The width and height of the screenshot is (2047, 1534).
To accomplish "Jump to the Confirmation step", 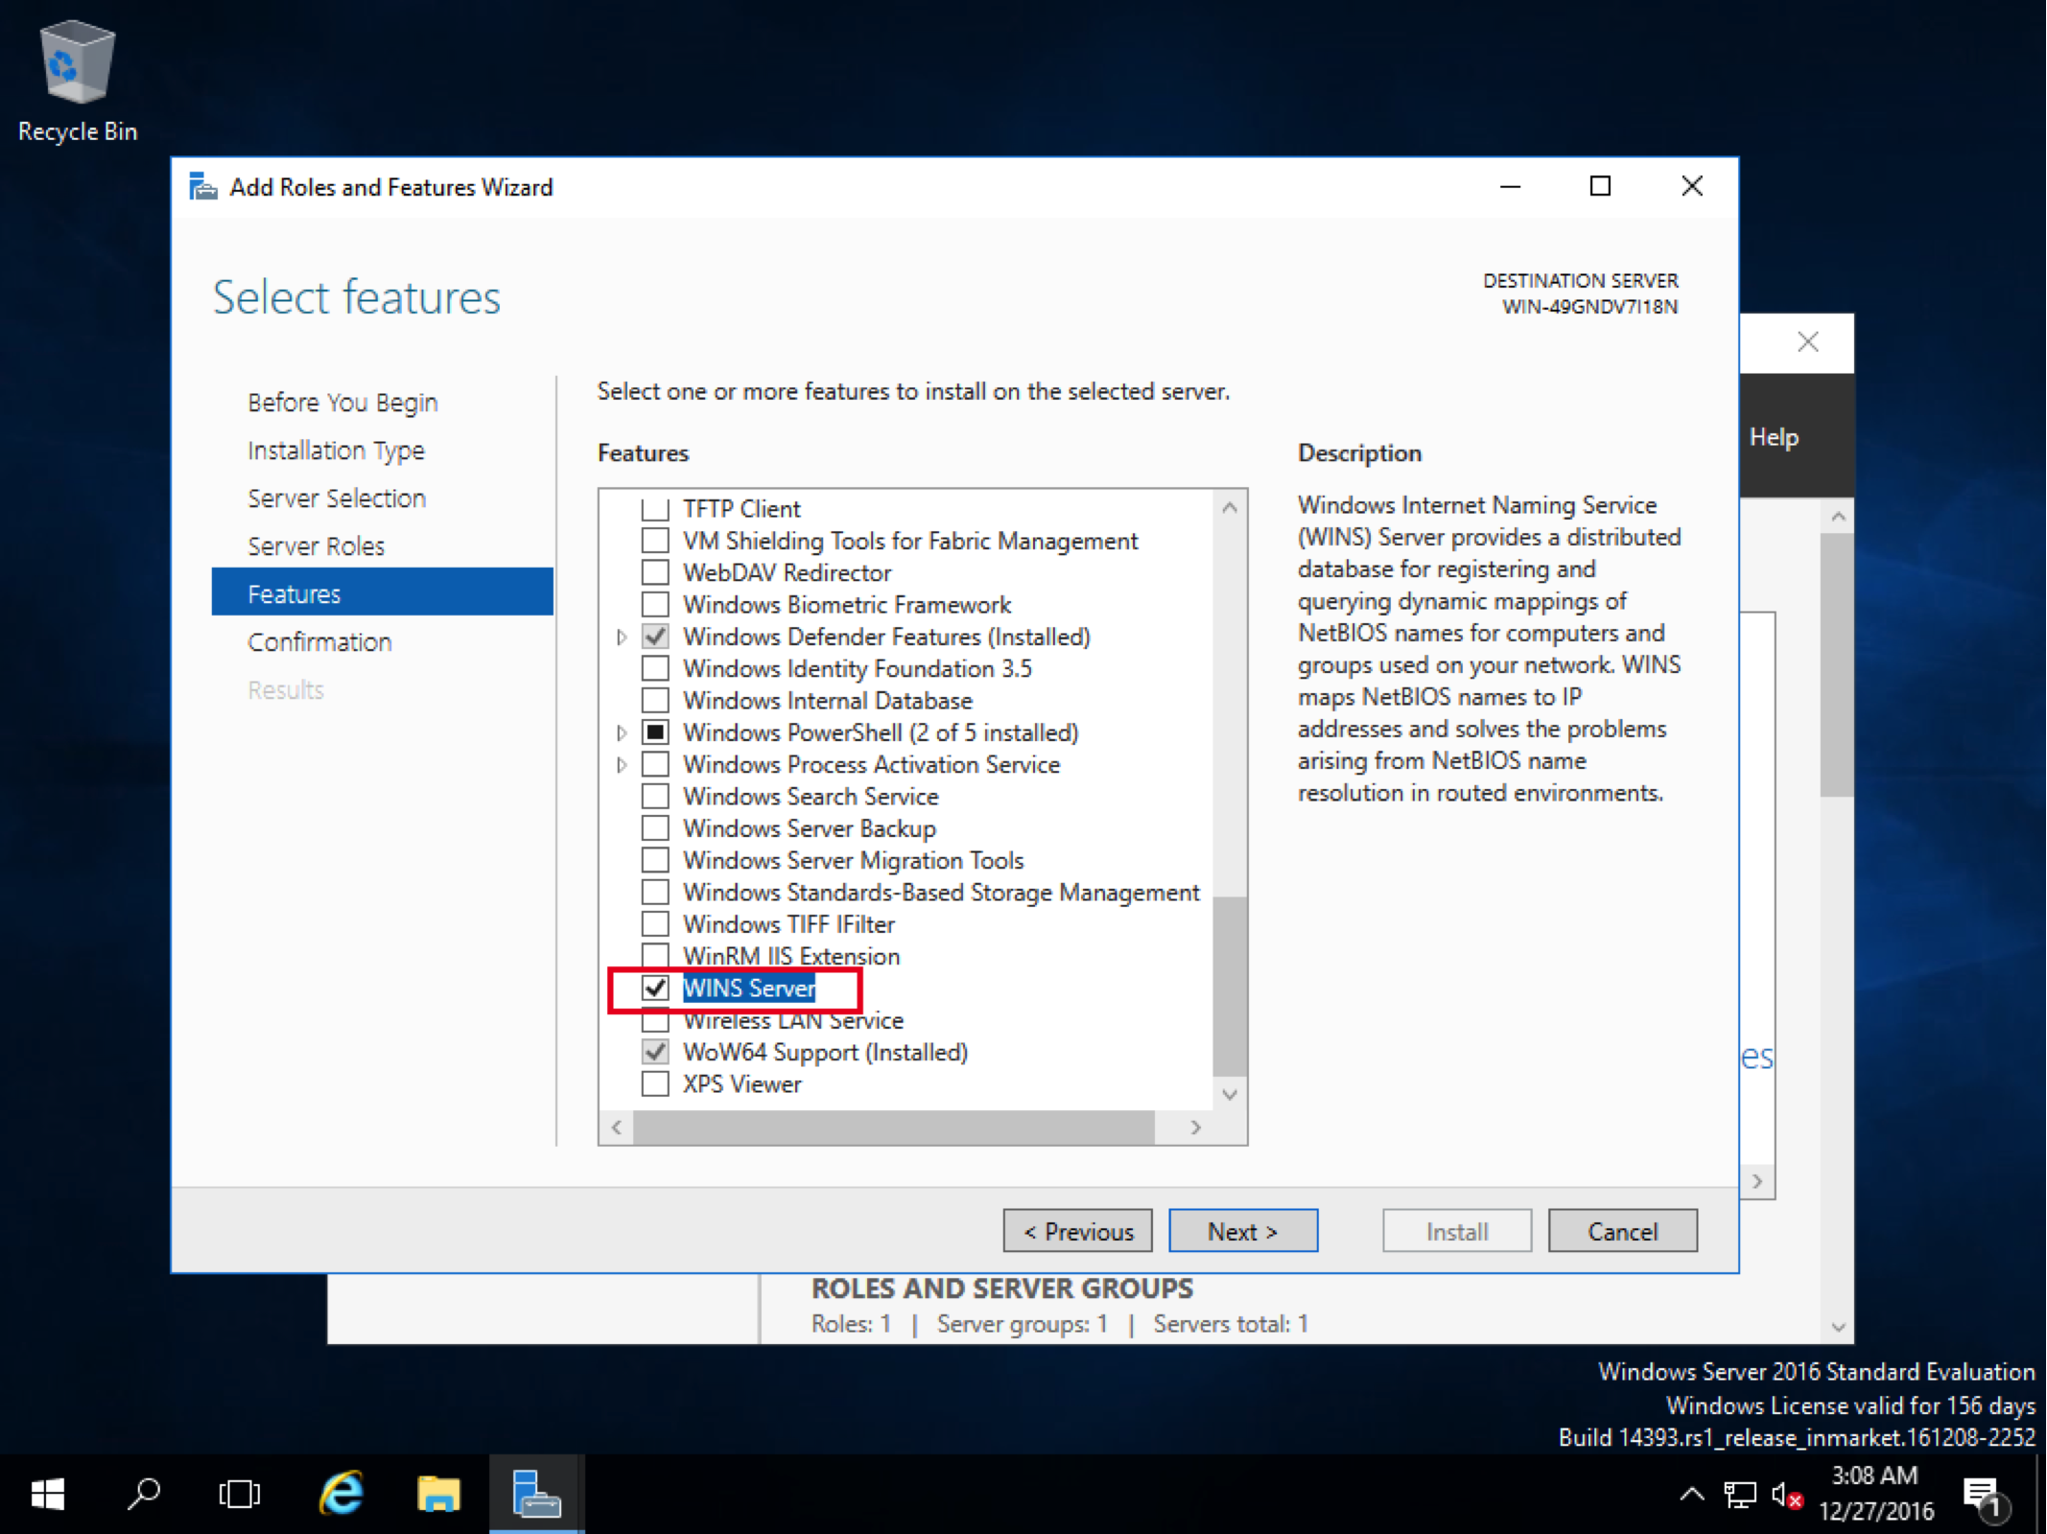I will click(319, 642).
